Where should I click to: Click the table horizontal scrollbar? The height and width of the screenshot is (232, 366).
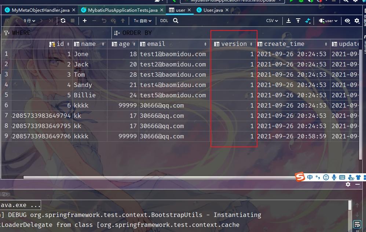coord(160,177)
